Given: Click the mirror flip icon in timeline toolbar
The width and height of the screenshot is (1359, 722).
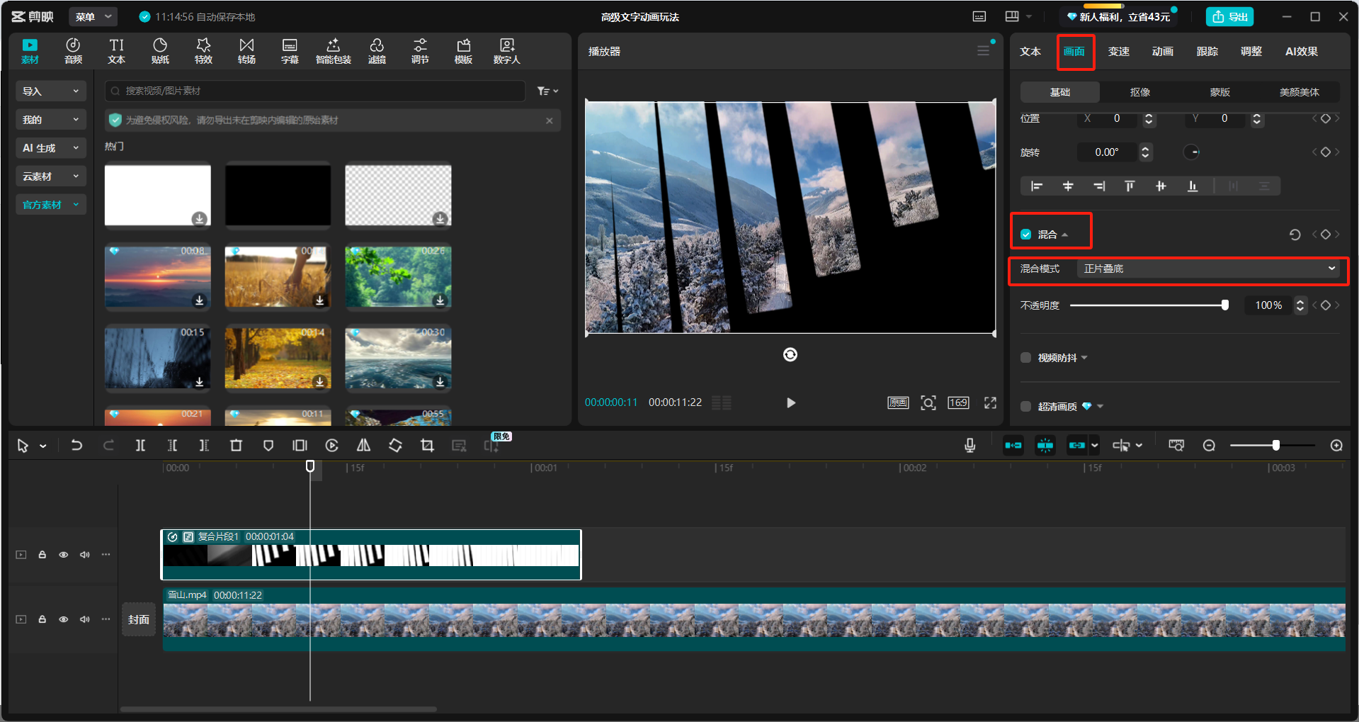Looking at the screenshot, I should tap(363, 446).
